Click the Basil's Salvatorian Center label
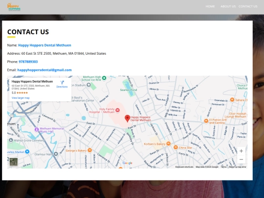264x198 pixels. pos(83,99)
